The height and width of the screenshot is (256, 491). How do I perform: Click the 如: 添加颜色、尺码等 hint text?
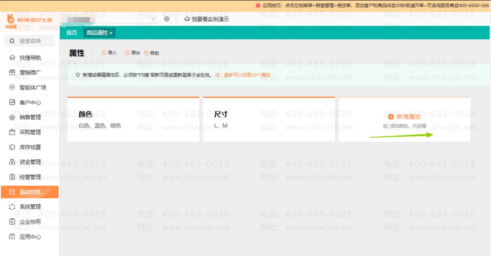coord(404,126)
